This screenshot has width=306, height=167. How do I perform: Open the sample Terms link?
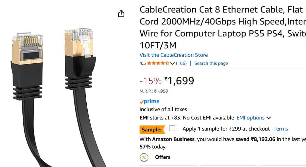(281, 129)
